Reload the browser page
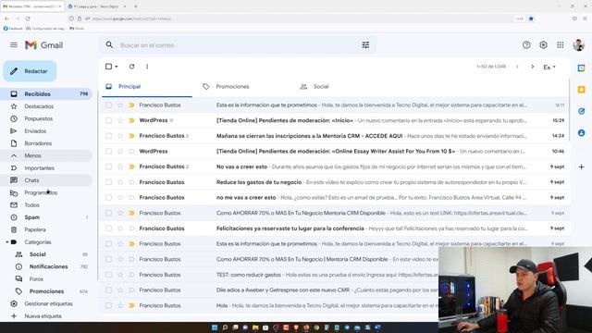The height and width of the screenshot is (333, 592). point(28,18)
